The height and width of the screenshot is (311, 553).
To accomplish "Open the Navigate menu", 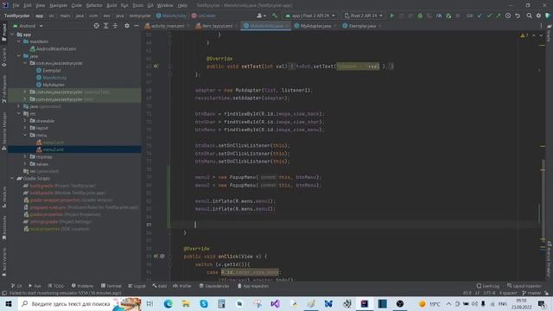I will click(58, 5).
